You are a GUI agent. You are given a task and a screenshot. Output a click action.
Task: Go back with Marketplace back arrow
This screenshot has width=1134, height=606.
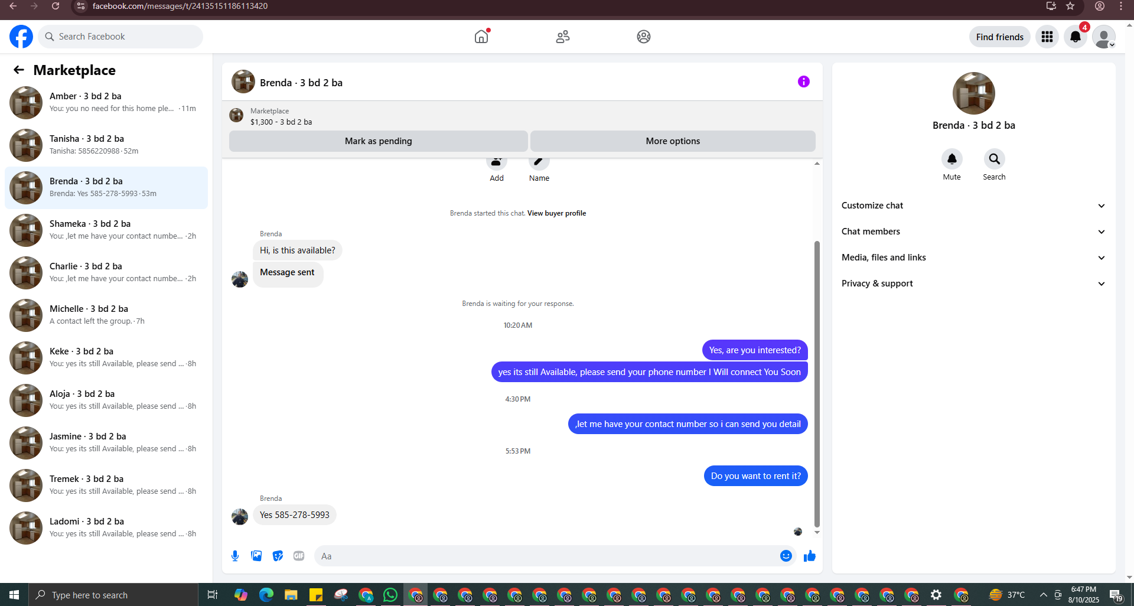click(19, 70)
